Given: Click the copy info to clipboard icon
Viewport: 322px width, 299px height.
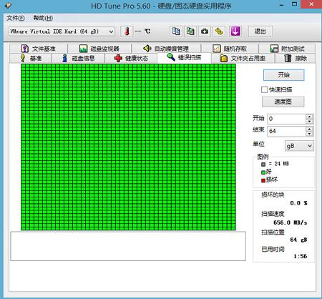Looking at the screenshot, I should [x=176, y=31].
